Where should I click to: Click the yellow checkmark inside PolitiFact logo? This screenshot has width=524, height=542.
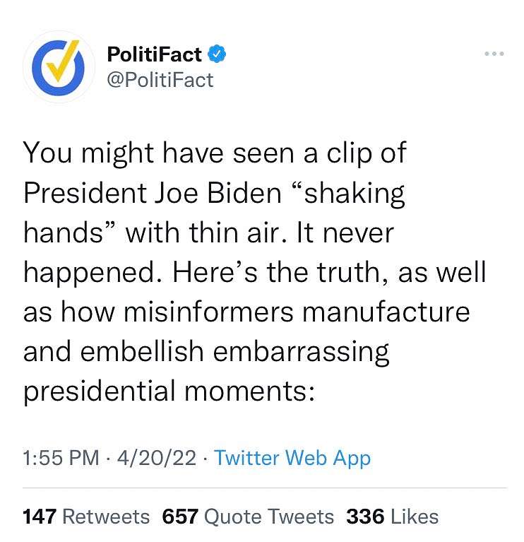pos(63,61)
